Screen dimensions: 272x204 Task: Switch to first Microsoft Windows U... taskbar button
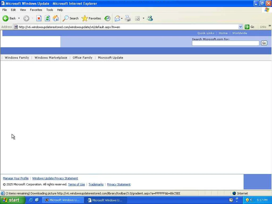[63, 200]
